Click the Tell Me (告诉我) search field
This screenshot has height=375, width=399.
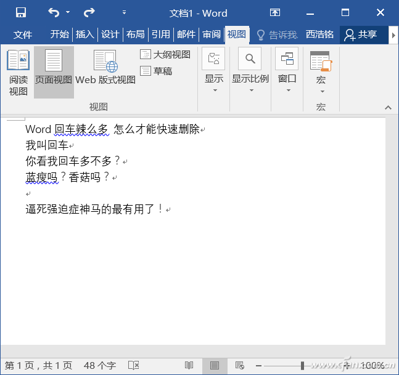pyautogui.click(x=278, y=34)
